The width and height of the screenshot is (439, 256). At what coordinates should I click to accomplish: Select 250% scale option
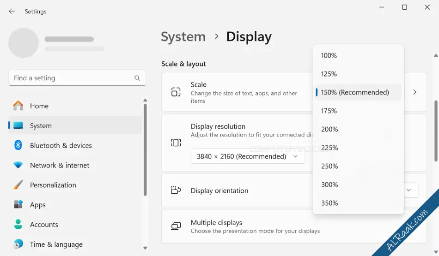[359, 166]
